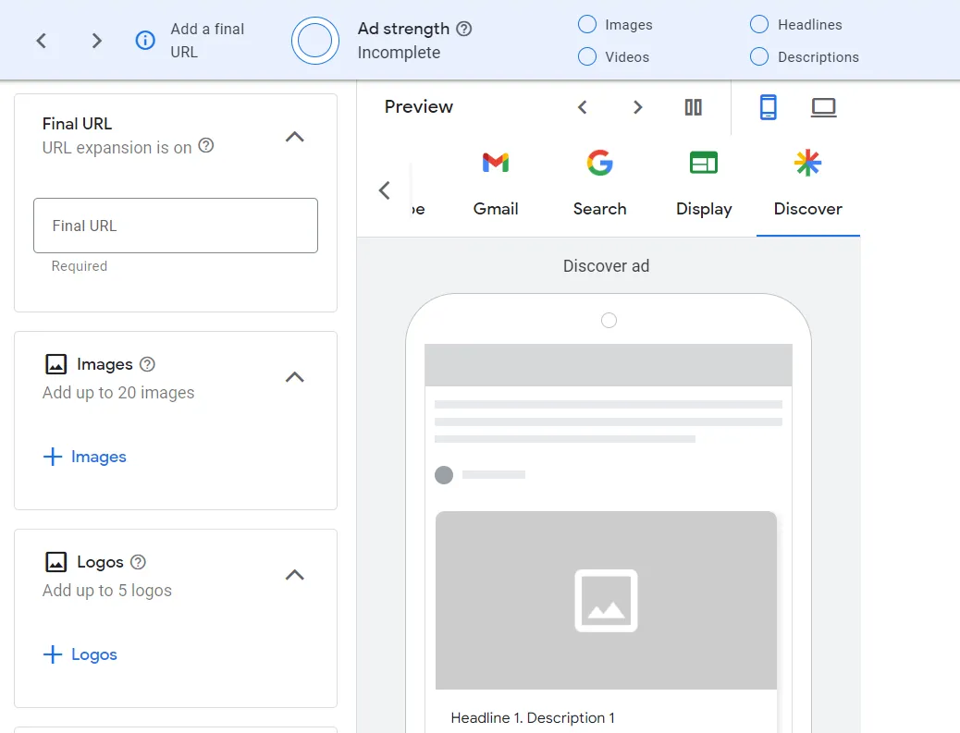The height and width of the screenshot is (733, 960).
Task: Open Images help icon
Action: [147, 364]
